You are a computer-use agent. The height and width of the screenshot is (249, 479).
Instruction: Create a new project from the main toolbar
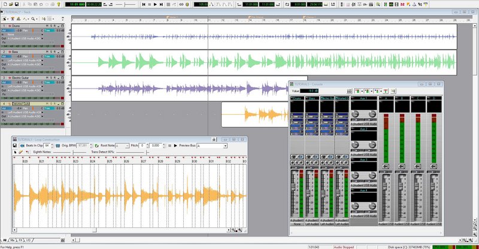click(5, 4)
